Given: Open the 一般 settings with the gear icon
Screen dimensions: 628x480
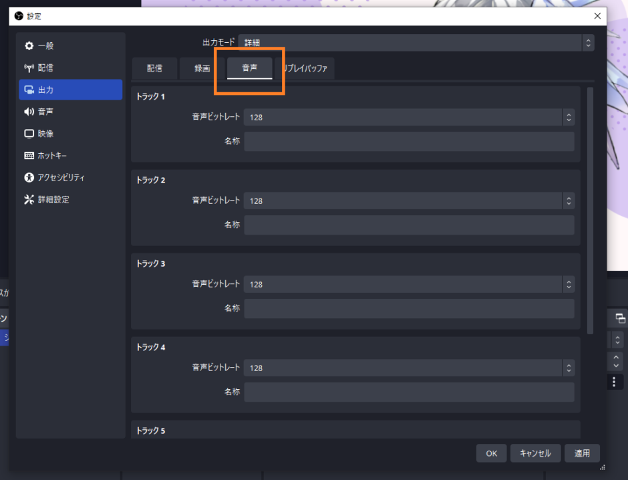Looking at the screenshot, I should [27, 45].
